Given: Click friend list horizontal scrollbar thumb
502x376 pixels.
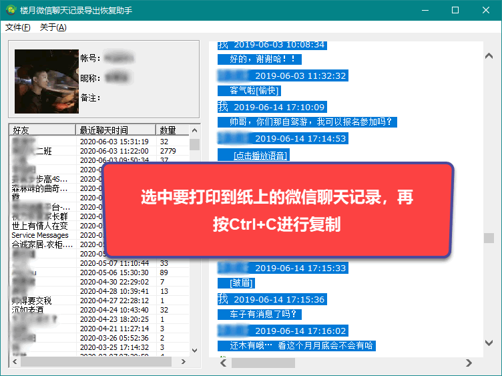Looking at the screenshot, I should (x=96, y=361).
